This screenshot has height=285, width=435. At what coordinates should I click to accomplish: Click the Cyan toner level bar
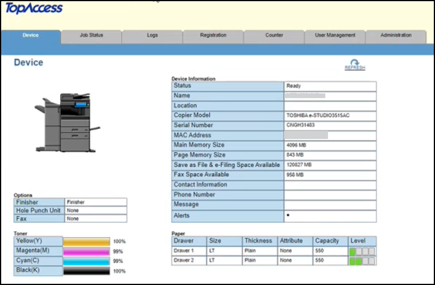point(86,261)
